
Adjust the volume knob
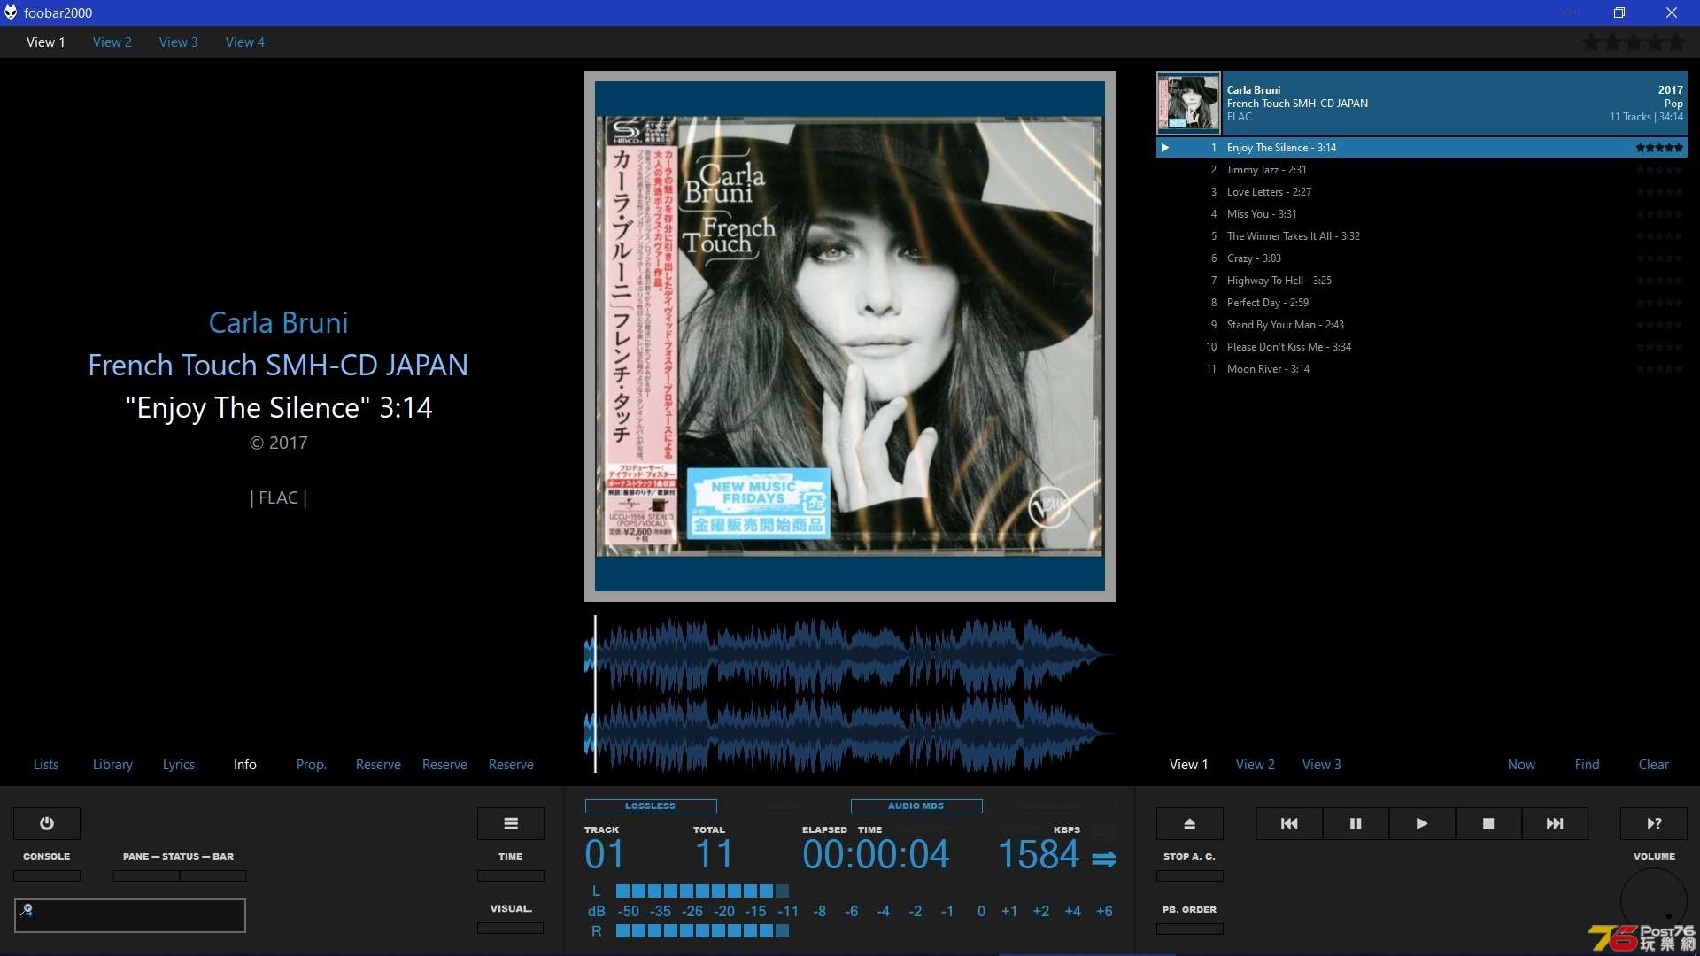[1654, 901]
